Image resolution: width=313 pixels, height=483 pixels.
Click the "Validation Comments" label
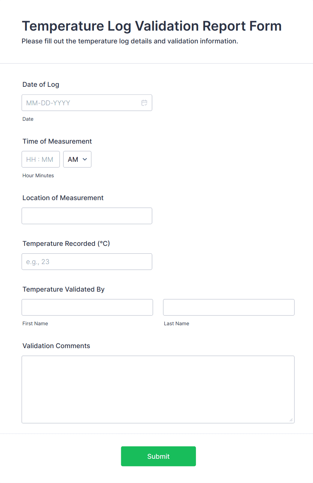(56, 346)
